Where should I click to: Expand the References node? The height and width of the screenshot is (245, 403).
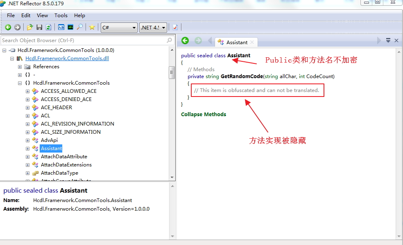click(x=20, y=67)
